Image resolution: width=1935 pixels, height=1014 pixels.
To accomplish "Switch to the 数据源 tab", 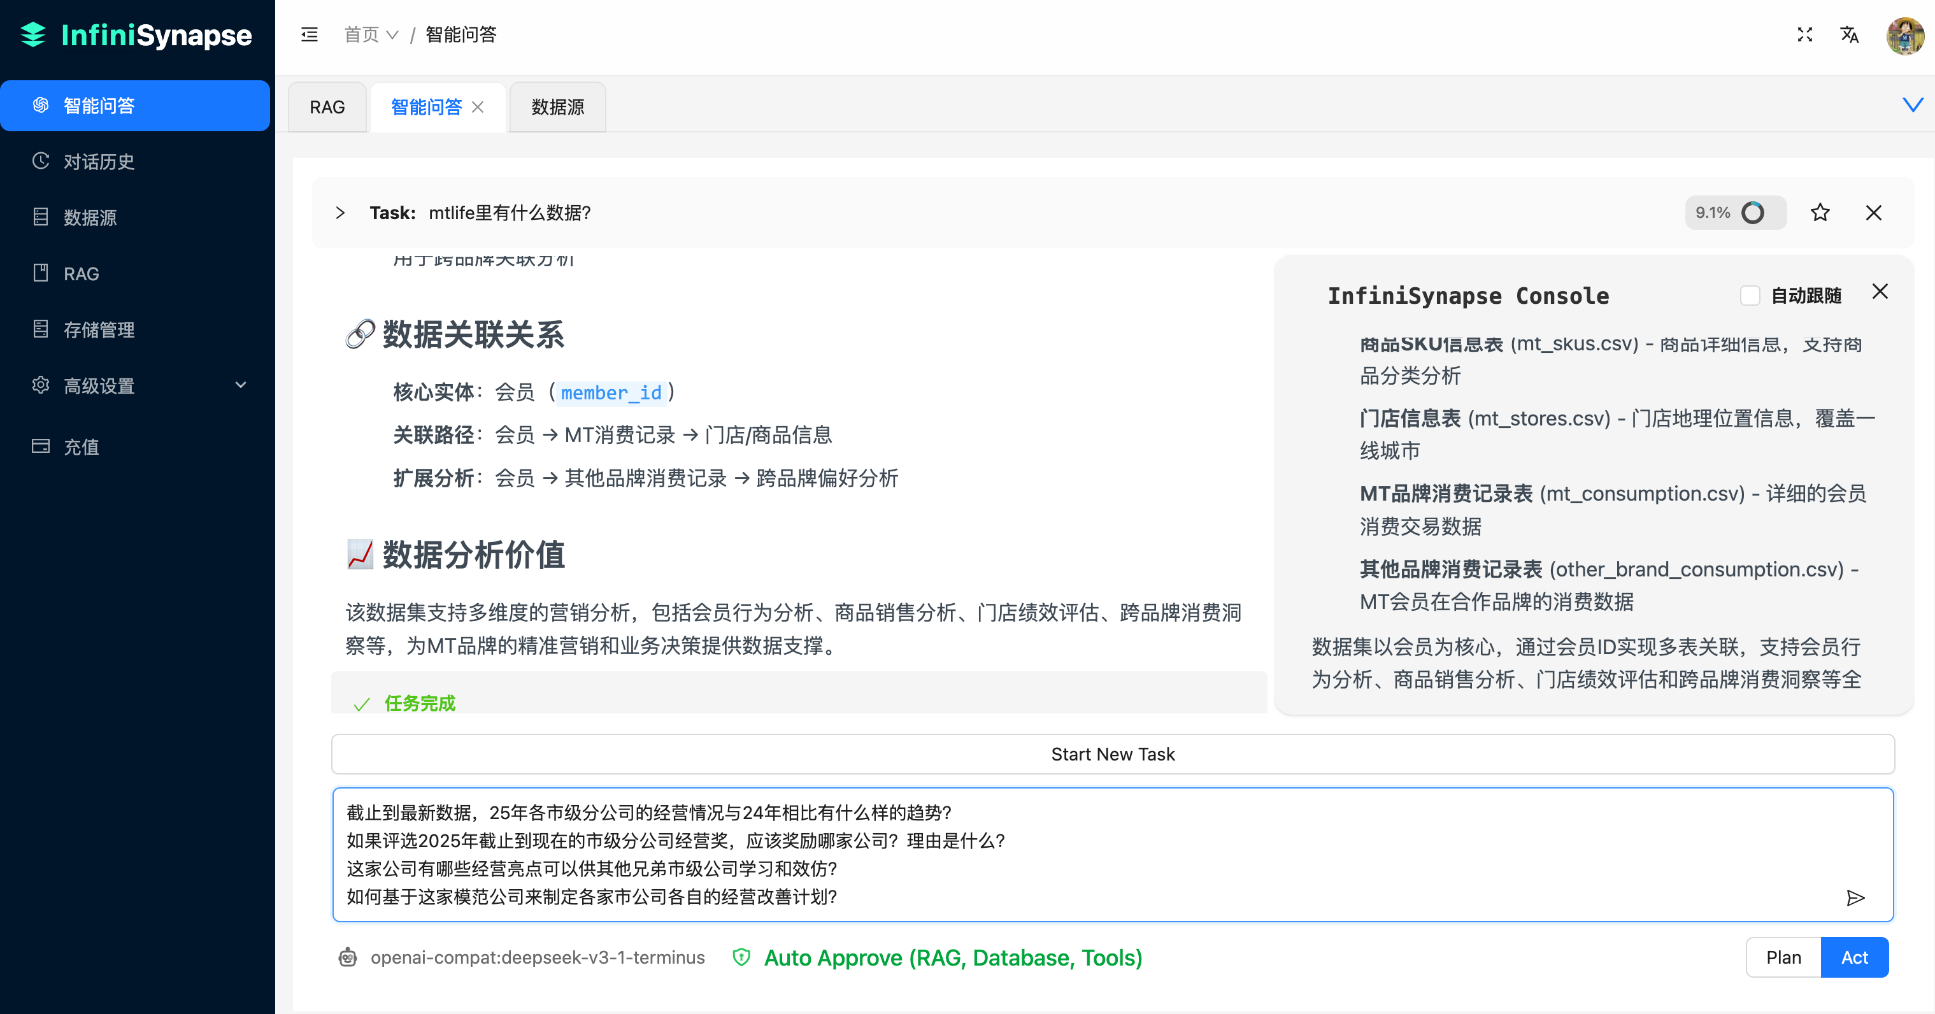I will pyautogui.click(x=557, y=106).
